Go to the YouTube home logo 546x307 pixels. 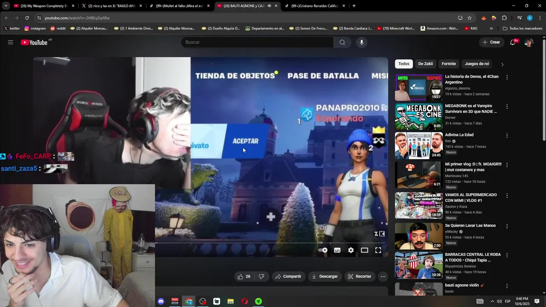tap(34, 42)
